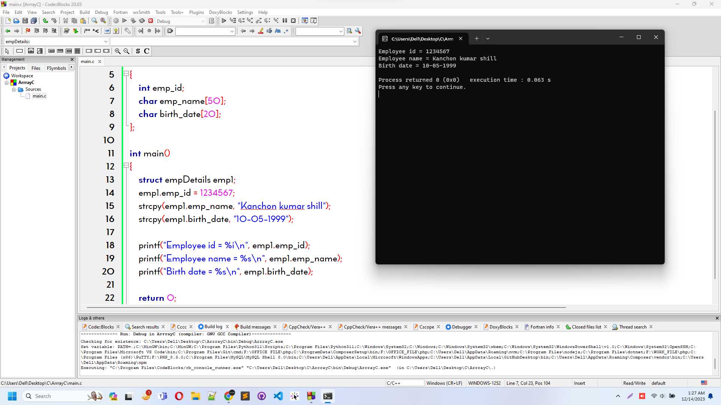Click the Clear bookmarks icon

point(54,31)
